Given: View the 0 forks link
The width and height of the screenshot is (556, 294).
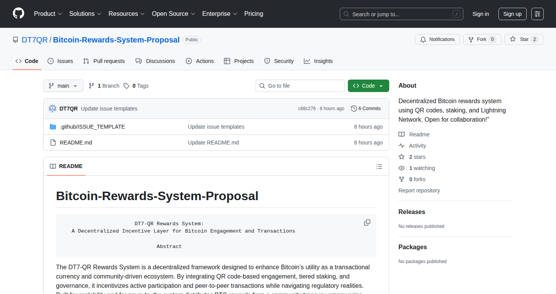Looking at the screenshot, I should (x=412, y=179).
